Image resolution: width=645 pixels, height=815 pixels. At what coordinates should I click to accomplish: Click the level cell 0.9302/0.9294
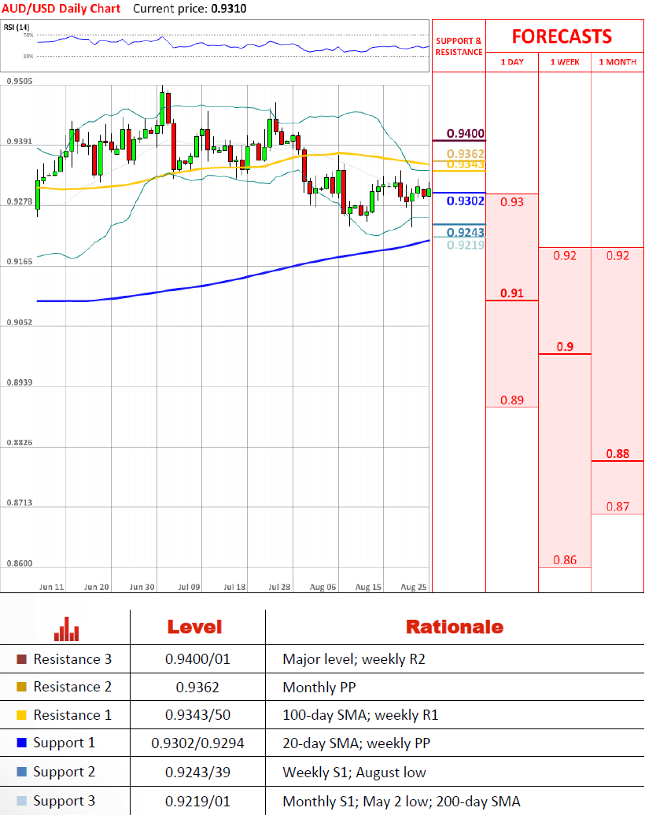tap(197, 743)
